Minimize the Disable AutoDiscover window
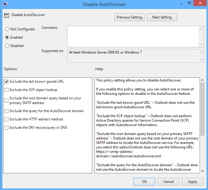The image size is (208, 190). click(181, 4)
